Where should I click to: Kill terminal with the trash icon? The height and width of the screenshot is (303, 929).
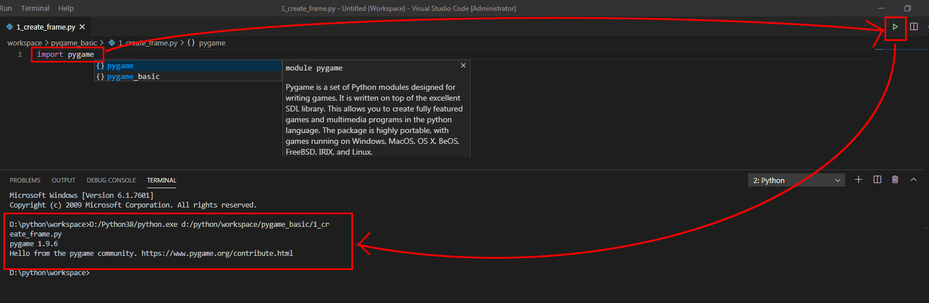pos(895,180)
